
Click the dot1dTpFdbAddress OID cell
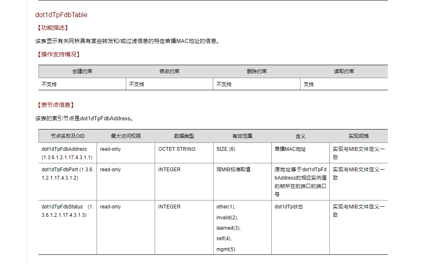[x=67, y=153]
